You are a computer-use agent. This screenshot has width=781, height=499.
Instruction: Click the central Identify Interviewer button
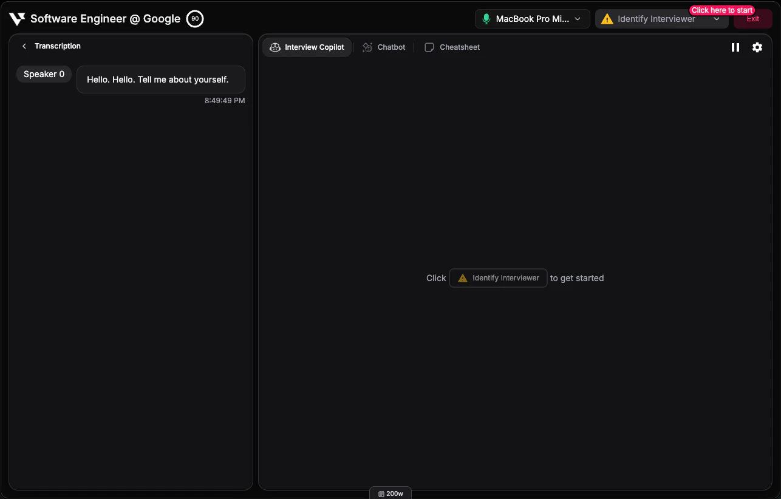tap(498, 277)
